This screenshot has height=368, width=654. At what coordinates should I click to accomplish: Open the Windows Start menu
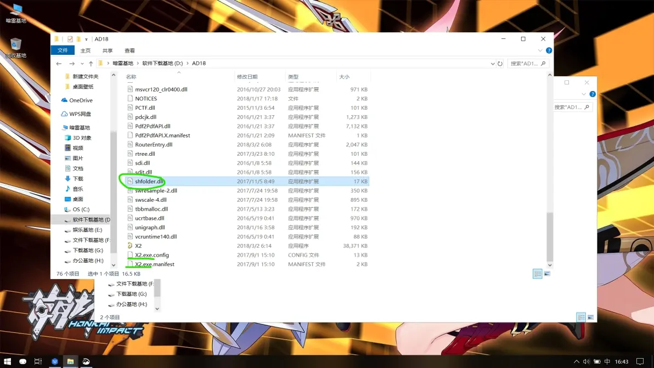coord(7,361)
